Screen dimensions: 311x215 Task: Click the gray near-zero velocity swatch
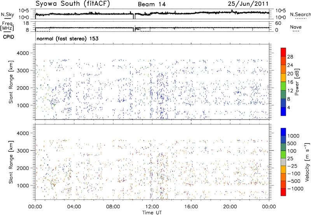(283, 162)
